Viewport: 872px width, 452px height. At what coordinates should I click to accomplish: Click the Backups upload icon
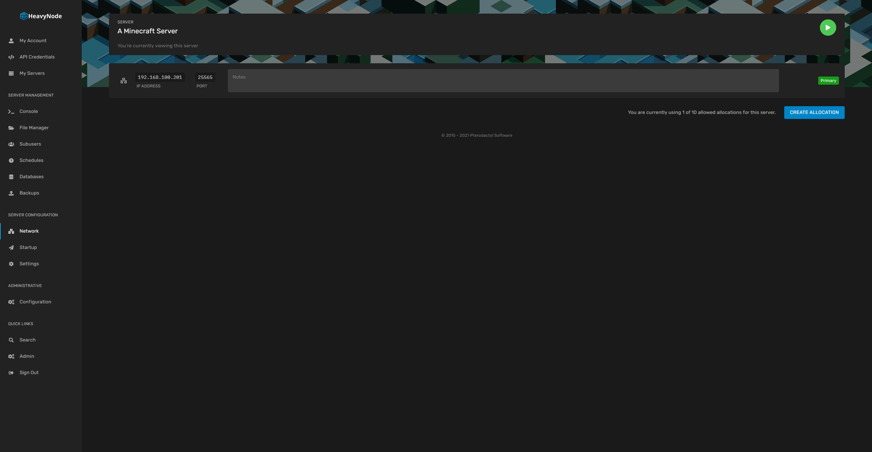11,193
